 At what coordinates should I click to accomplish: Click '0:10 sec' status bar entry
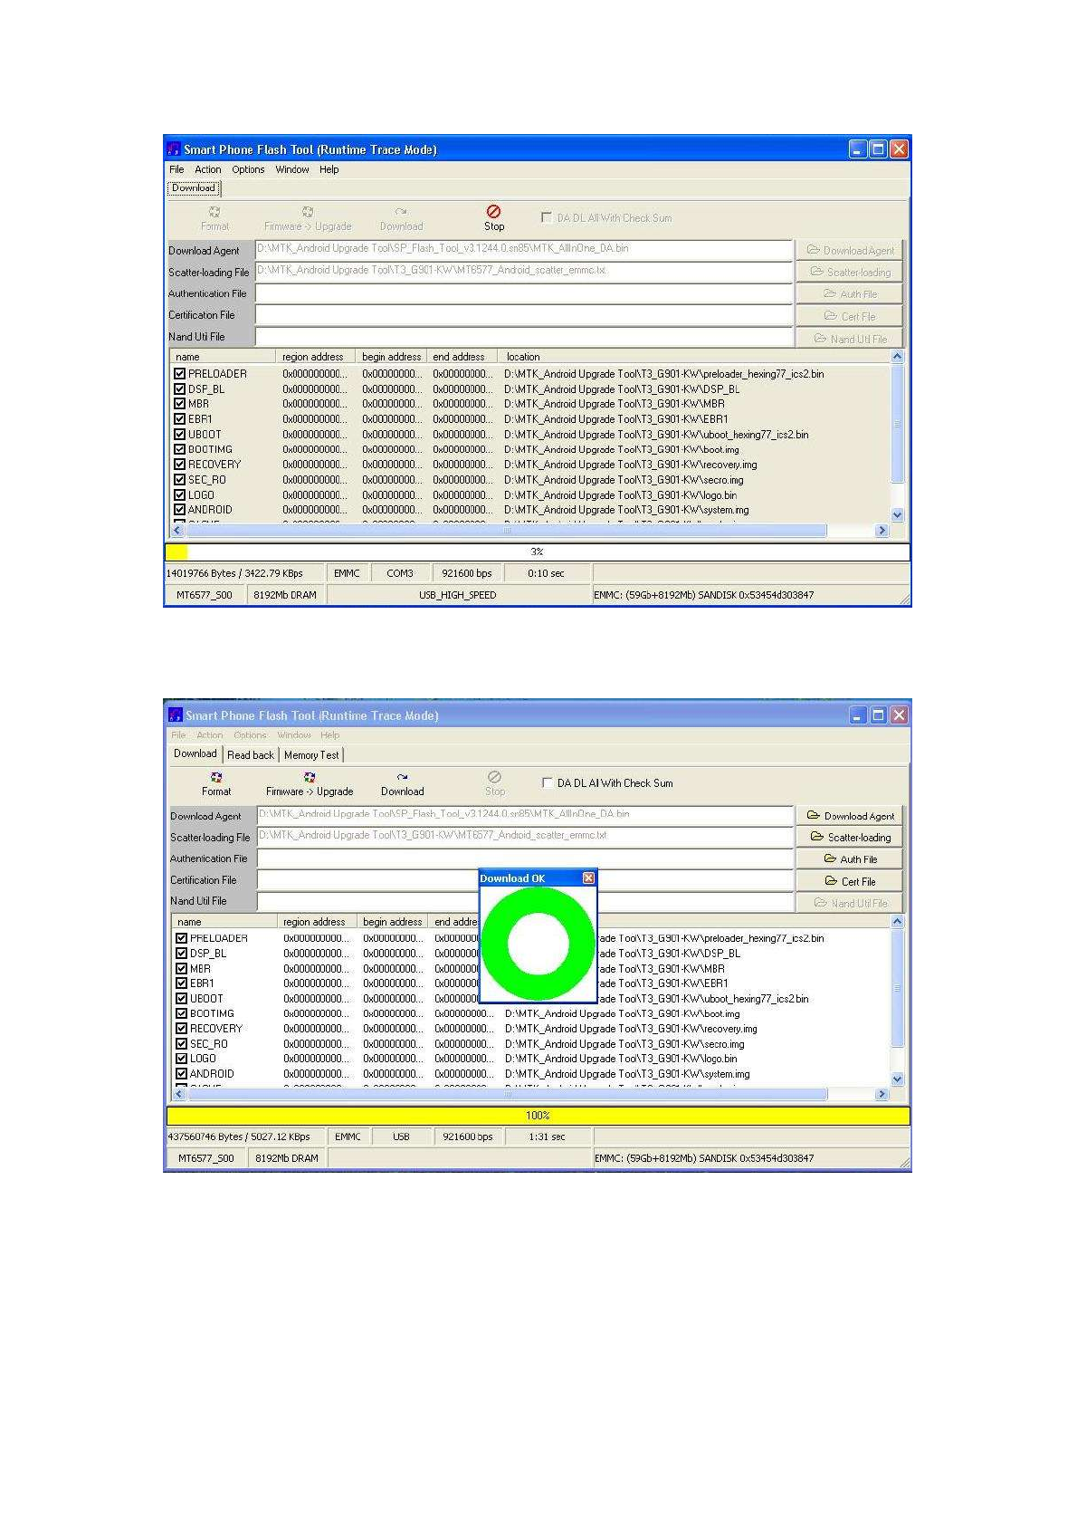point(546,573)
